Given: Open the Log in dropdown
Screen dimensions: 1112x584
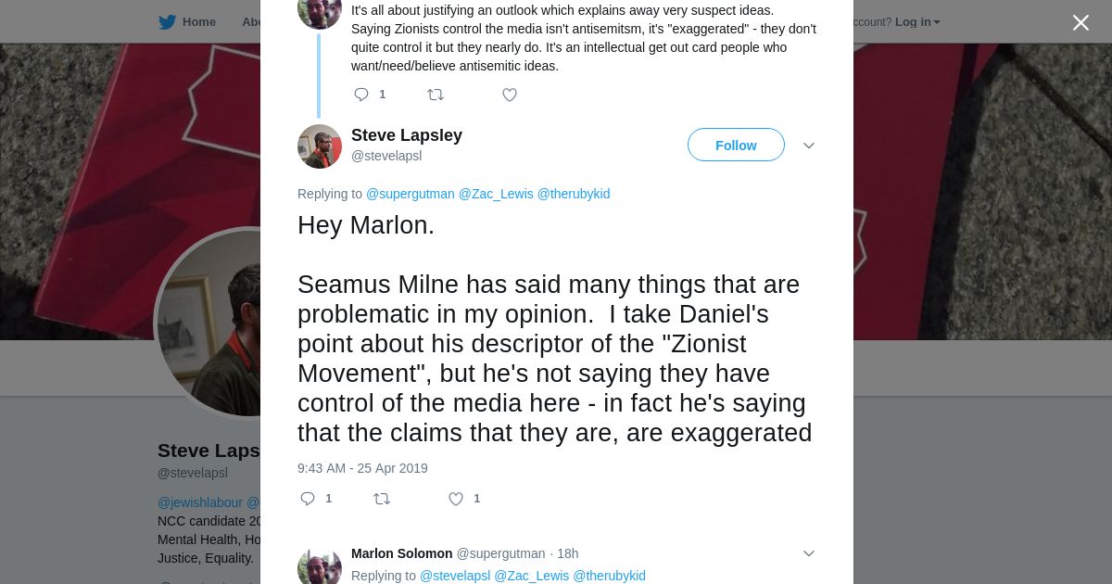Looking at the screenshot, I should tap(917, 22).
